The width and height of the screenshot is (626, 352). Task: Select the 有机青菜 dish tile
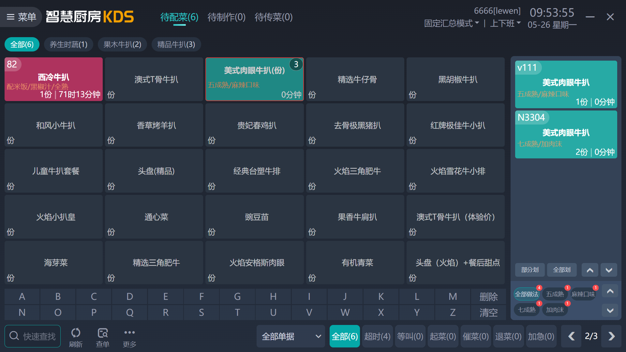[x=355, y=262]
